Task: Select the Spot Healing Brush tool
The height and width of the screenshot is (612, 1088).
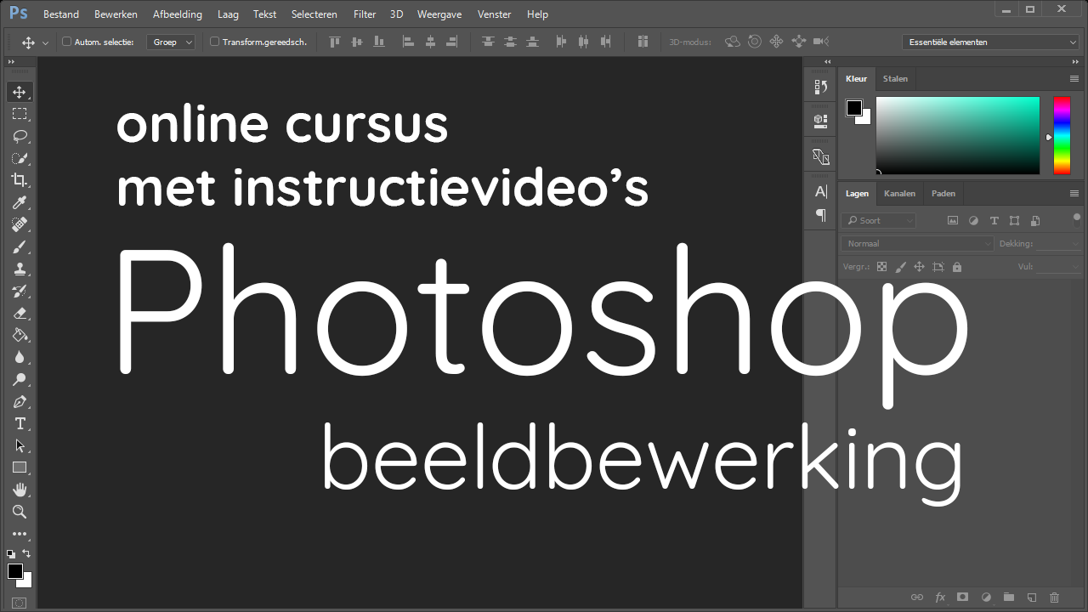Action: [x=20, y=224]
